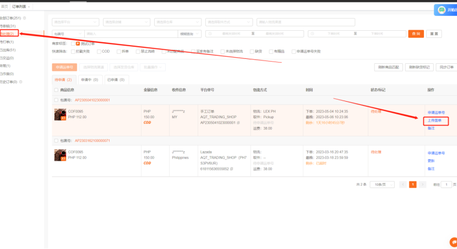Open the 批量操作 dropdown button
Screen dimensions: 457x249
pyautogui.click(x=153, y=67)
